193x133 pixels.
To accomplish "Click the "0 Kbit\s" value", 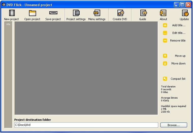I will pos(165,101).
